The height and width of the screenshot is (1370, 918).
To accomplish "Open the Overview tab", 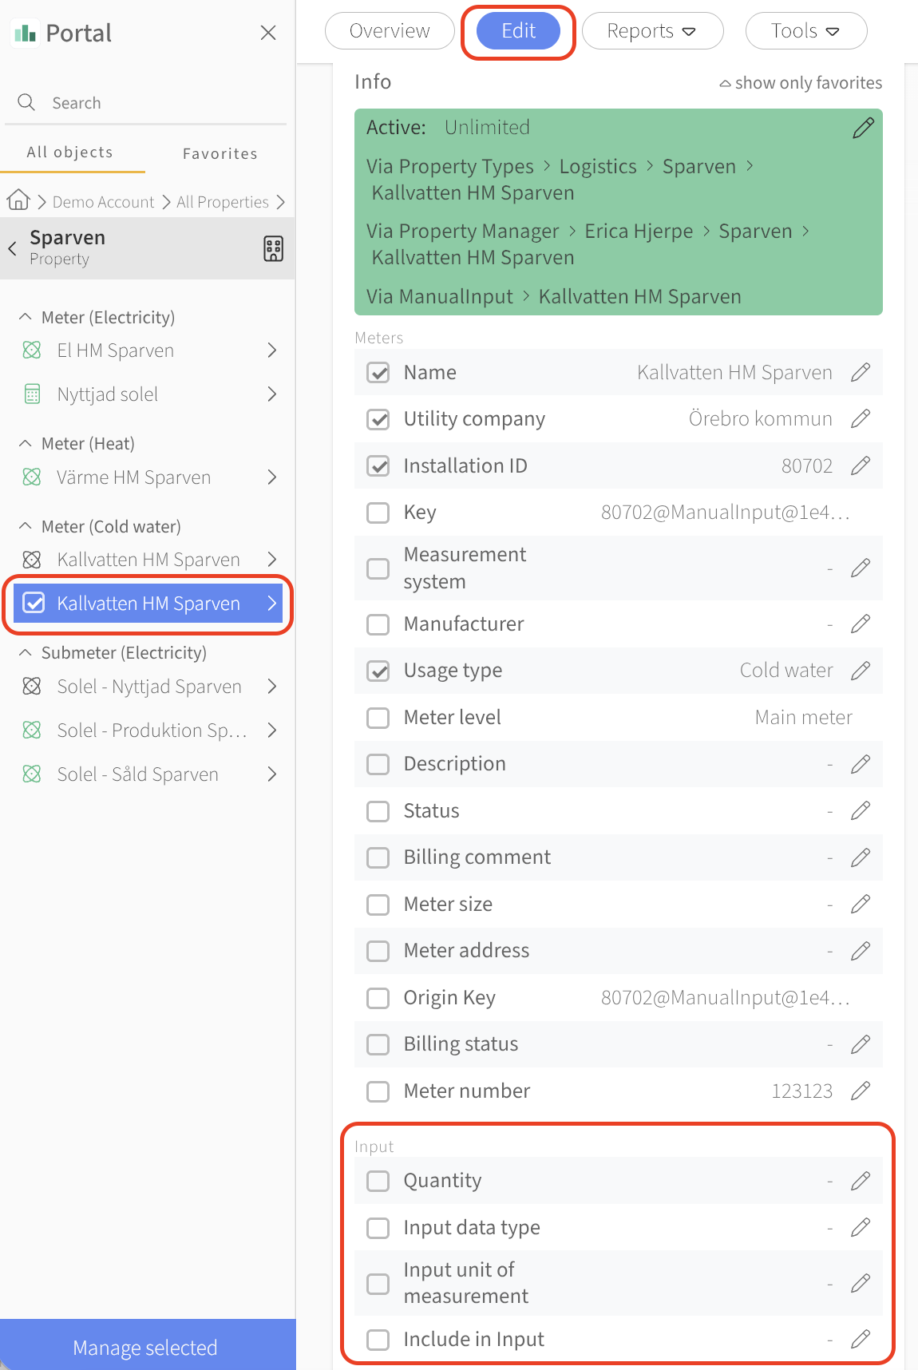I will [x=390, y=31].
